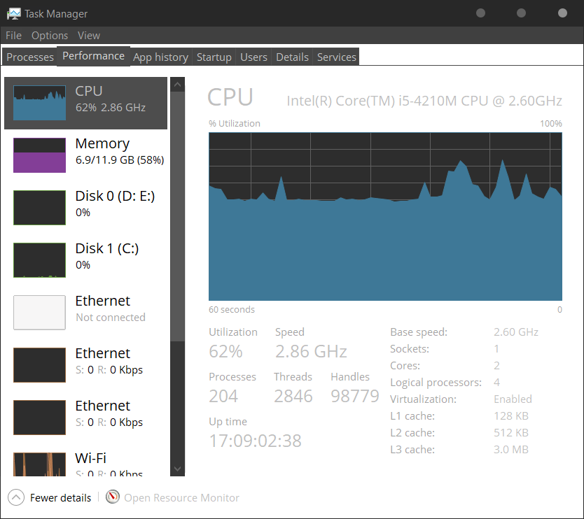Viewport: 584px width, 519px height.
Task: Click the L3 cache 3.0 MB value
Action: [511, 450]
